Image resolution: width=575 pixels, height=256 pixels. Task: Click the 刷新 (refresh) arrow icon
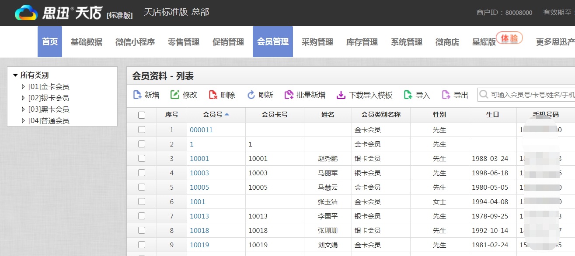[x=251, y=95]
